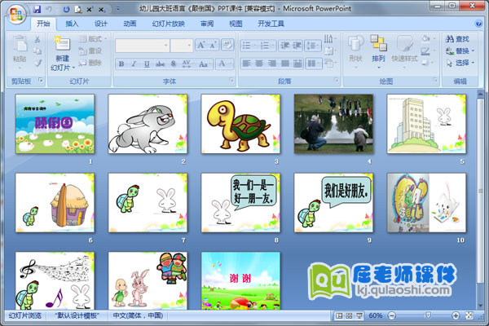
Task: Click the Clear Formatting icon
Action: click(x=227, y=45)
